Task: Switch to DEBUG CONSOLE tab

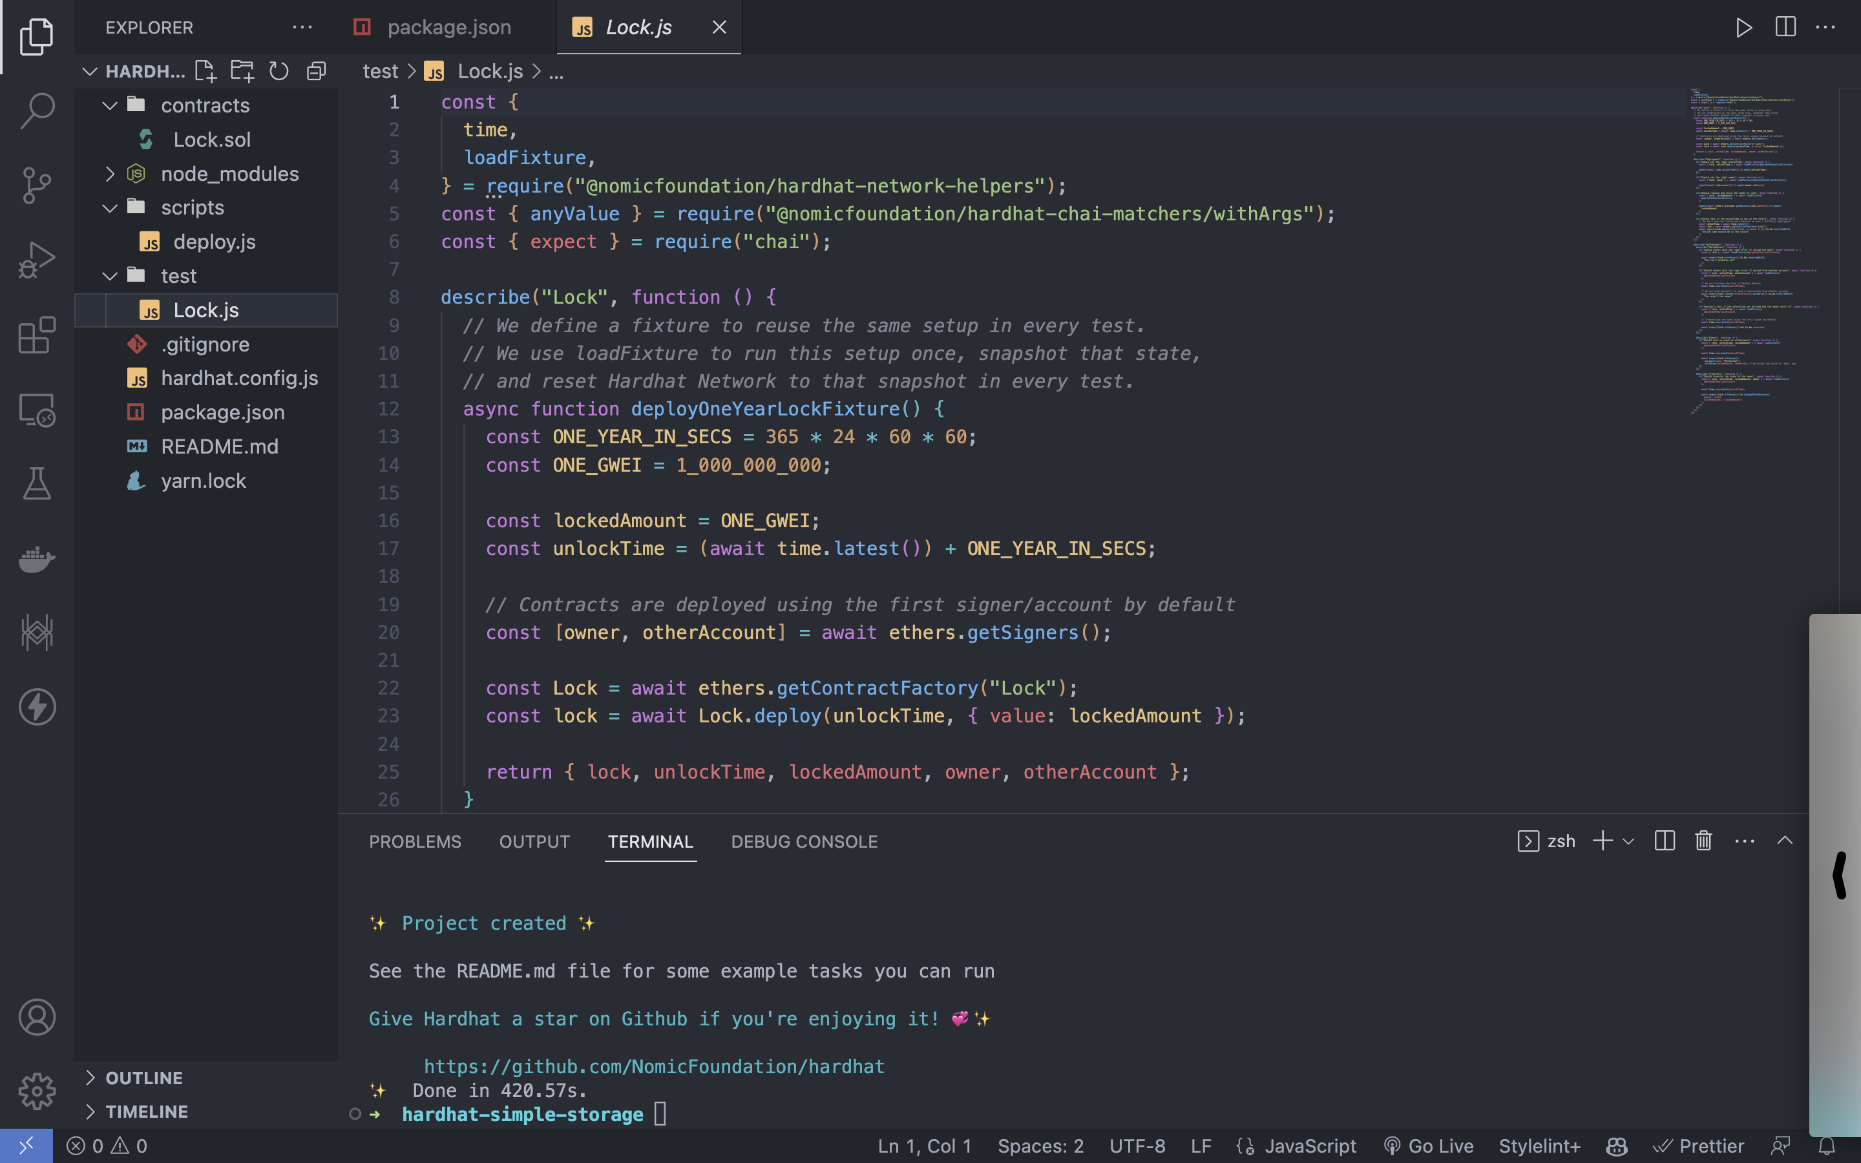Action: pos(804,841)
